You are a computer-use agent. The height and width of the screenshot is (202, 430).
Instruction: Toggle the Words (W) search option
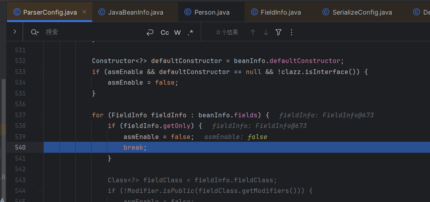(x=178, y=33)
